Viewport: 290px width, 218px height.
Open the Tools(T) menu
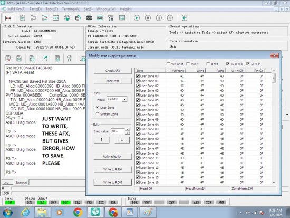52,9
